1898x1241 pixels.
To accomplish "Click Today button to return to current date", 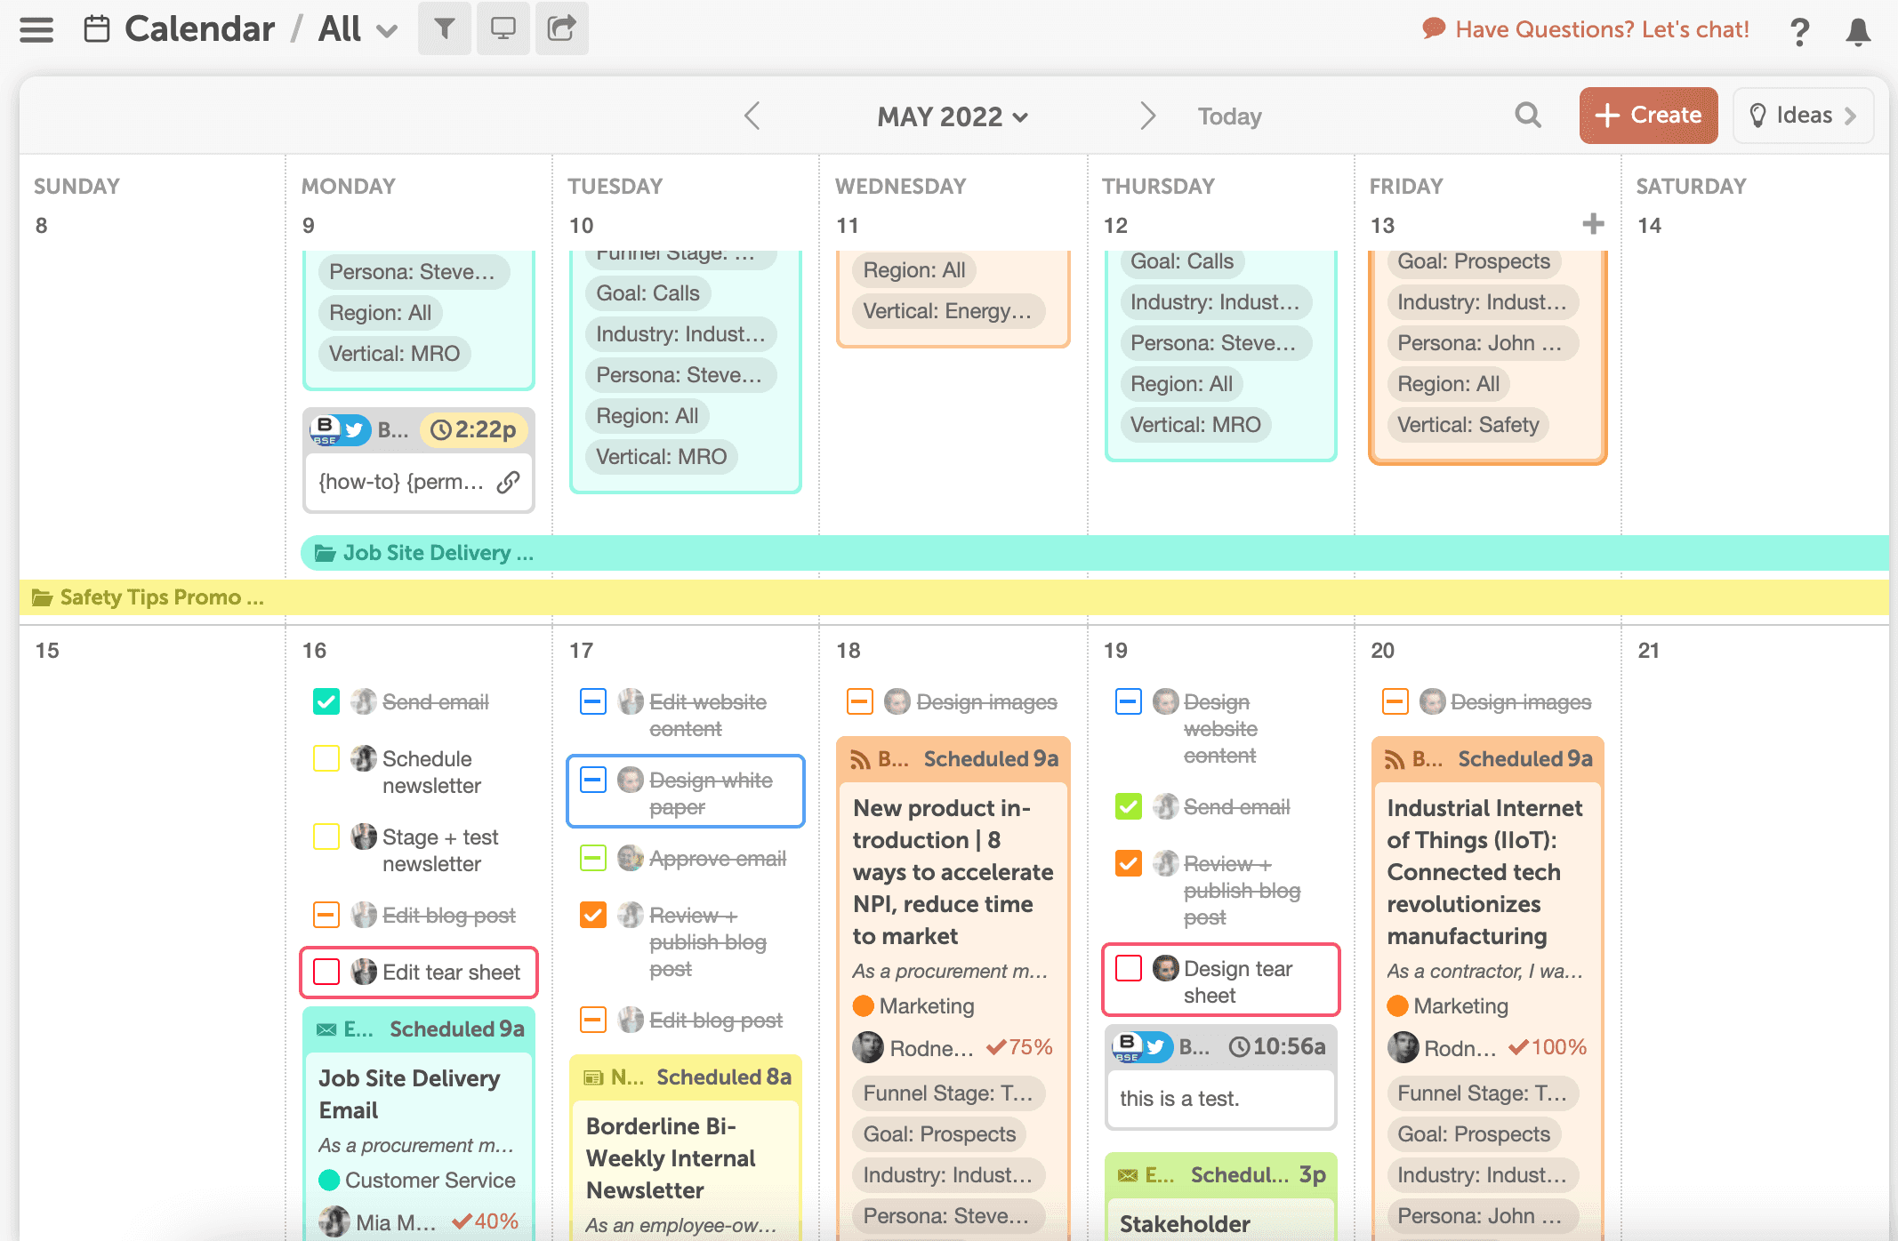I will coord(1229,115).
